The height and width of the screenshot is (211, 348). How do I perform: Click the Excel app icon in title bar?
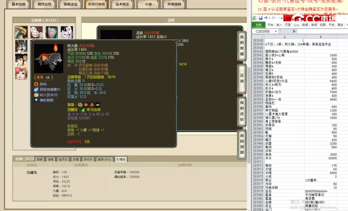click(x=254, y=18)
